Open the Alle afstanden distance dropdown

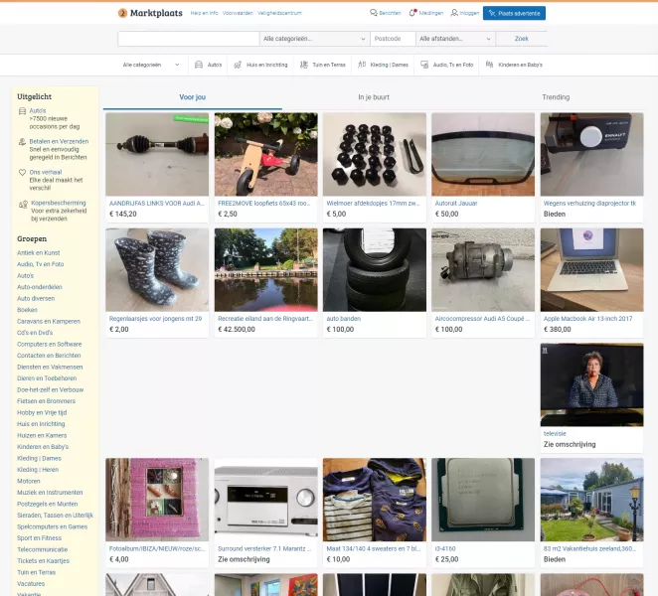[455, 39]
